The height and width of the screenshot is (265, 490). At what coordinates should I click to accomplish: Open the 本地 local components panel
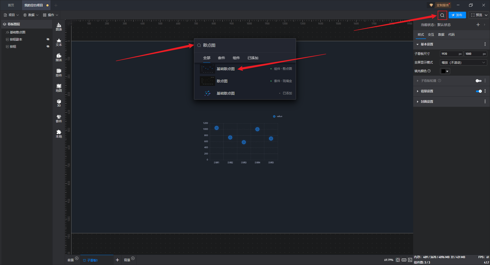(x=59, y=134)
